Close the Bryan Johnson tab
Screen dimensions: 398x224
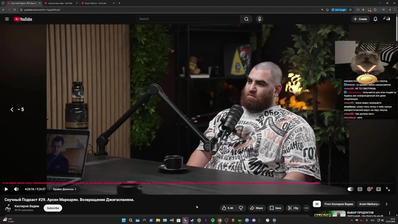(114, 3)
